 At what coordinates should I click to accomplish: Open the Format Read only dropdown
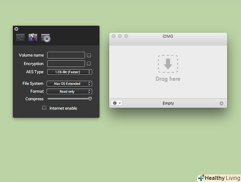(x=69, y=92)
